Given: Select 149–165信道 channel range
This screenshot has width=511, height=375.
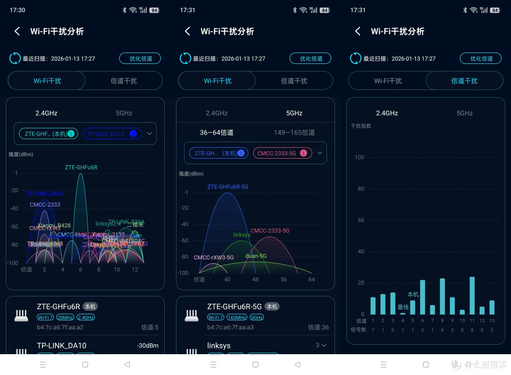Looking at the screenshot, I should click(x=294, y=133).
